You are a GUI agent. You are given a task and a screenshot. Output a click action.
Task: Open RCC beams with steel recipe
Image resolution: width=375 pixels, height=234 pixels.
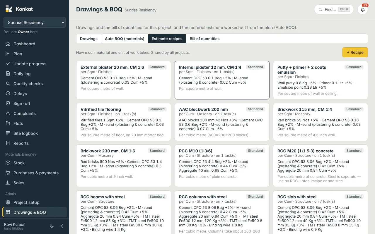124,212
